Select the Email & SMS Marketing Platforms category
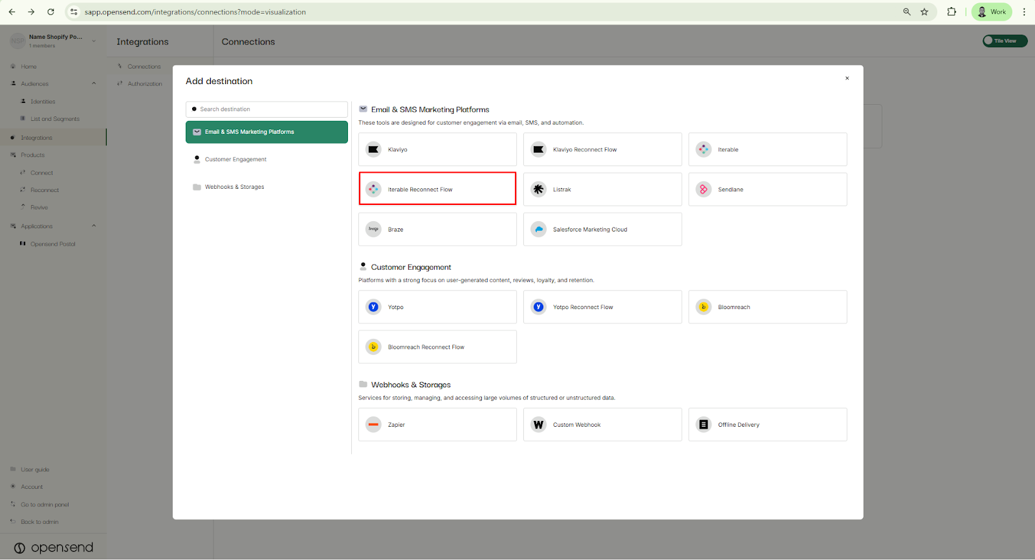This screenshot has width=1035, height=560. pyautogui.click(x=267, y=132)
